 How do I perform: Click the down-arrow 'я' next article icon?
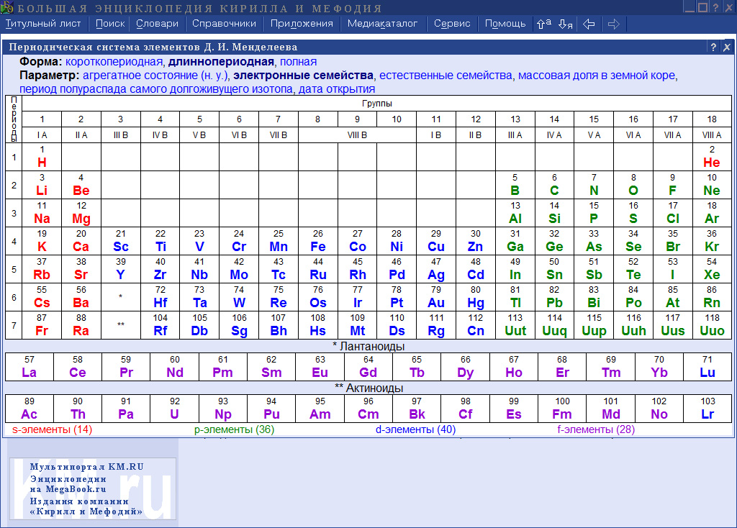565,24
